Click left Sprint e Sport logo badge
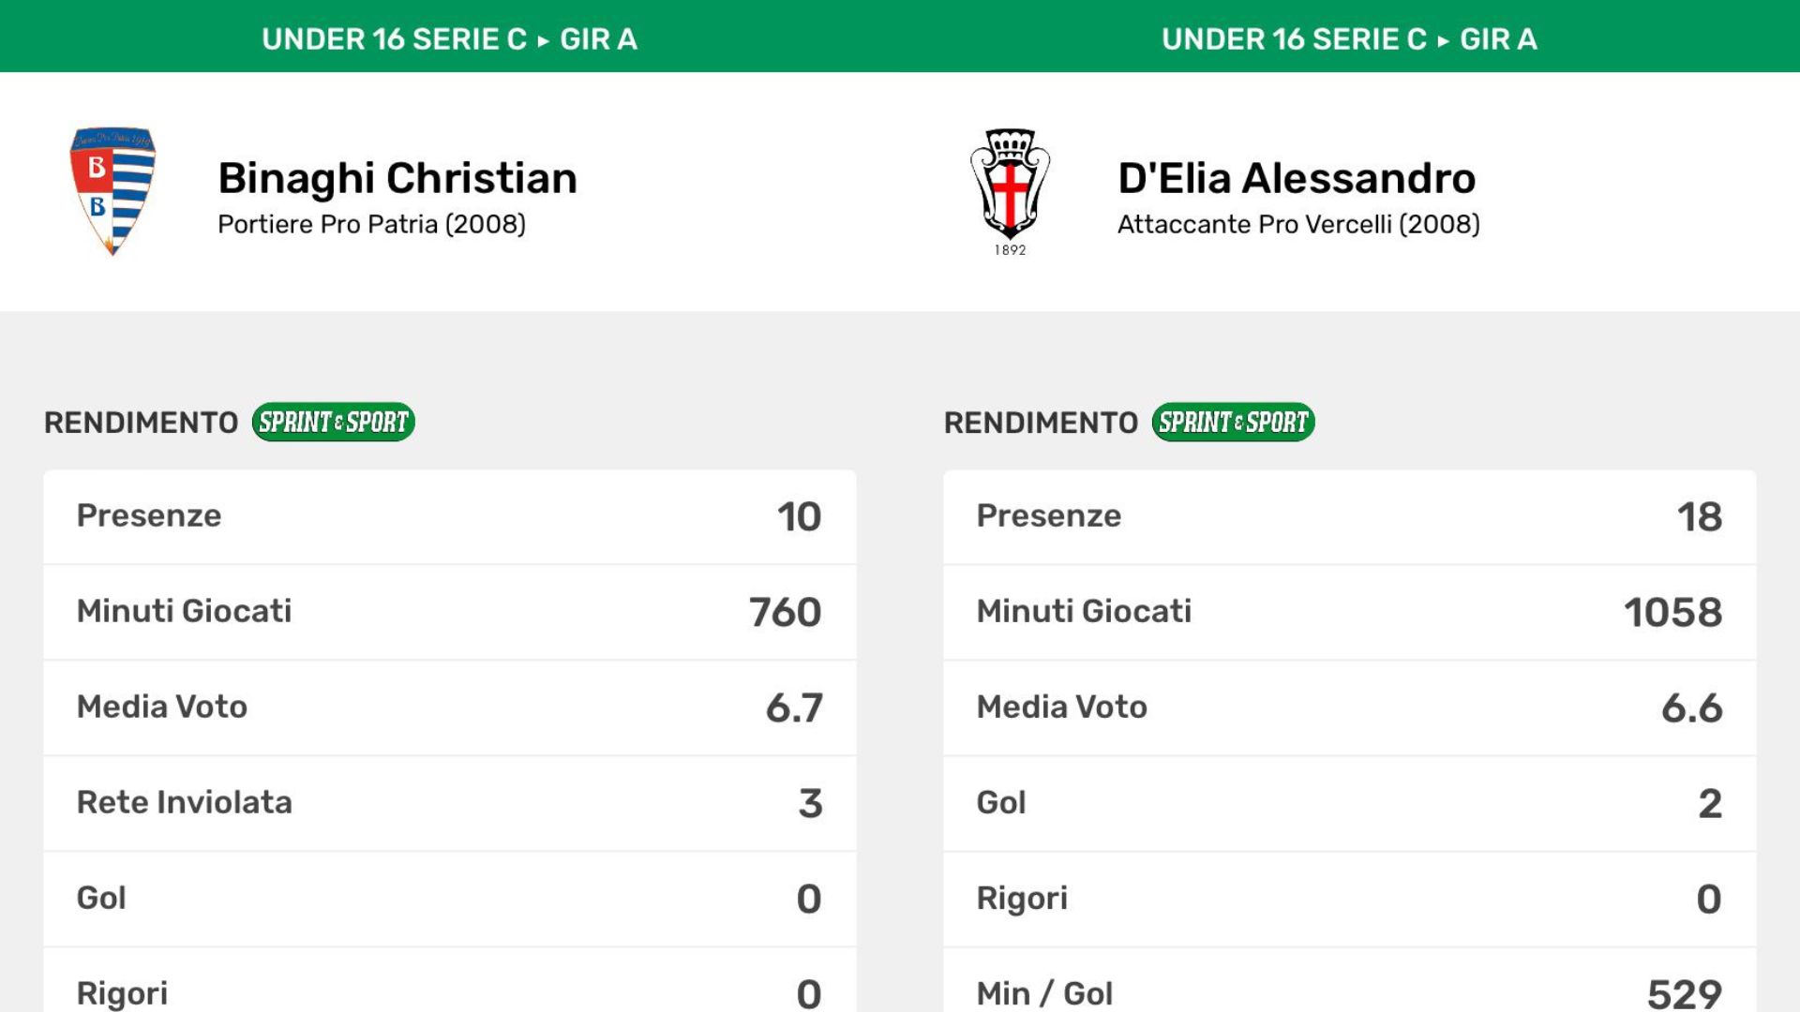This screenshot has width=1800, height=1012. 333,422
